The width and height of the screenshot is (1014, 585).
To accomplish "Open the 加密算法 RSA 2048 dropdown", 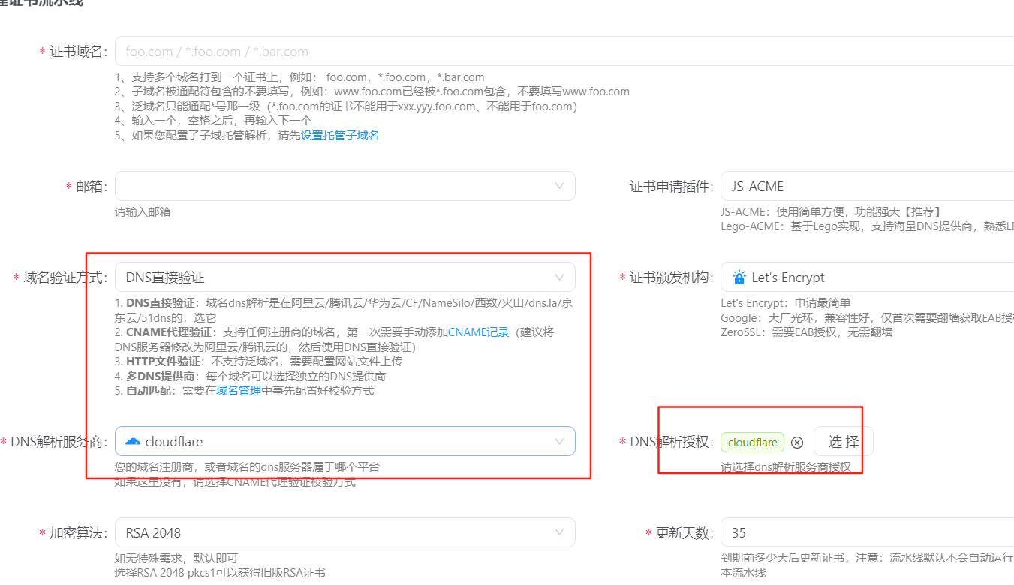I will pyautogui.click(x=338, y=532).
